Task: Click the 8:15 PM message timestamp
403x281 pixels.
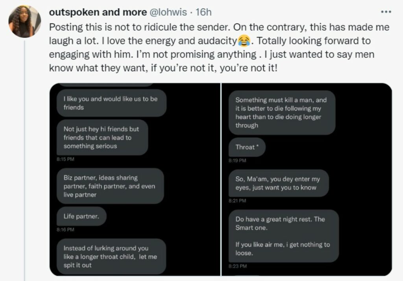Action: coord(65,160)
